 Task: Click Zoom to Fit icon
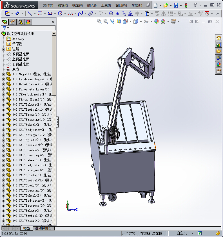pyautogui.click(x=99, y=21)
